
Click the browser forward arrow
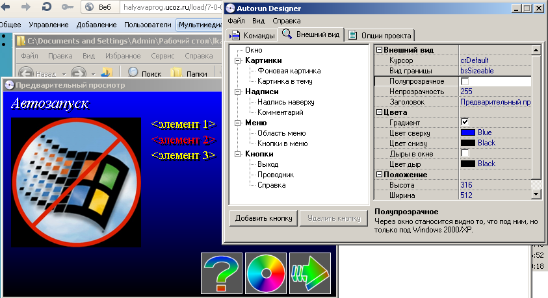coord(26,6)
